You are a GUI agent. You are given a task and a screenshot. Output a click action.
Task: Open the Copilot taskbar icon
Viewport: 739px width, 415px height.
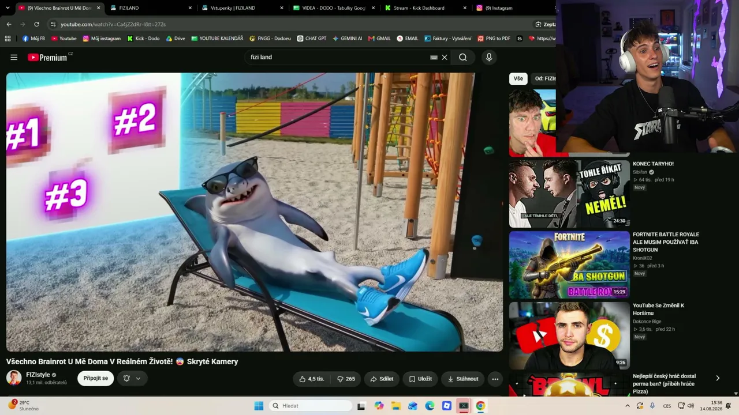(379, 406)
